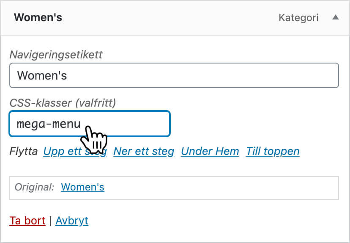This screenshot has width=350, height=243.
Task: Click the CSS-klasser (valfritt) label
Action: point(63,102)
